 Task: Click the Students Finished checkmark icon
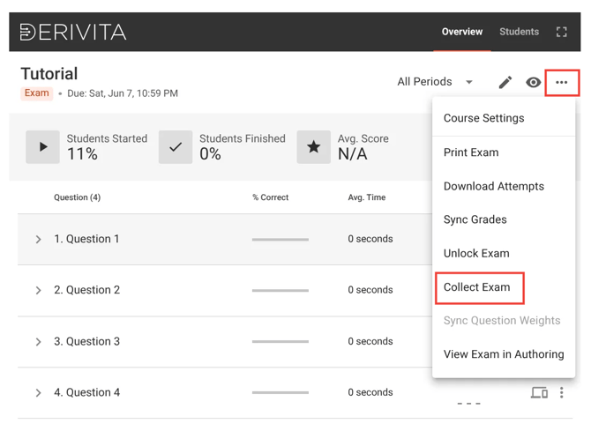coord(176,147)
